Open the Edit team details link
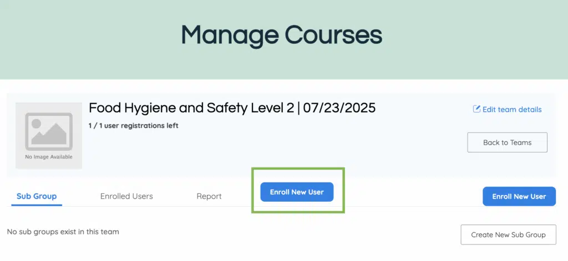This screenshot has width=568, height=261. click(x=511, y=109)
